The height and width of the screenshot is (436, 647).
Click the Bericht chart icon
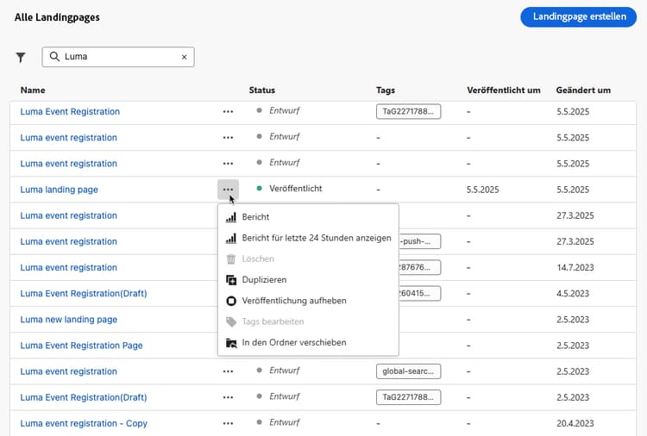tap(231, 217)
